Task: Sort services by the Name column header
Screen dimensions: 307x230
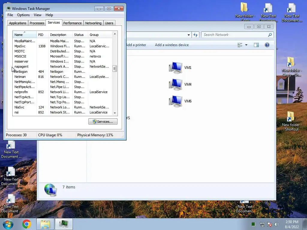Action: pyautogui.click(x=25, y=35)
